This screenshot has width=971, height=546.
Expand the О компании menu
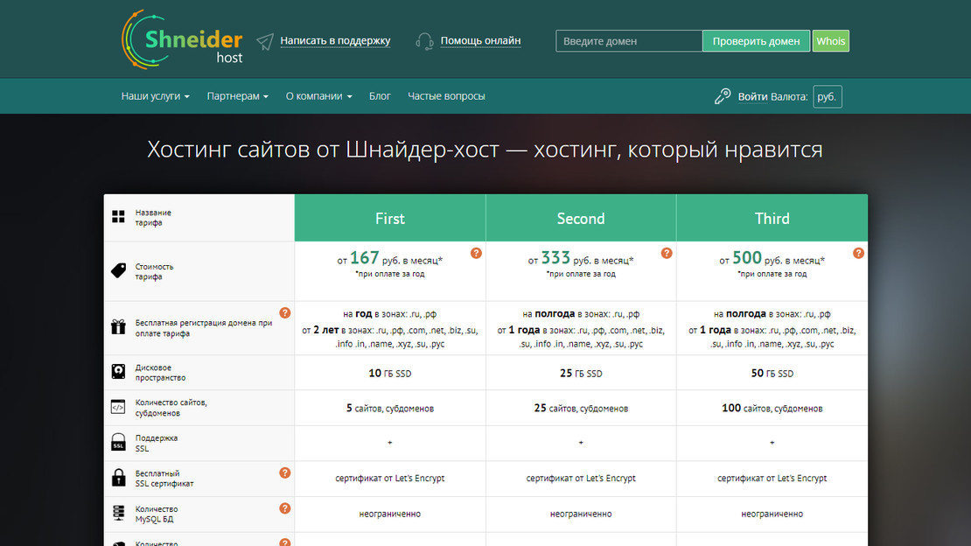point(319,96)
